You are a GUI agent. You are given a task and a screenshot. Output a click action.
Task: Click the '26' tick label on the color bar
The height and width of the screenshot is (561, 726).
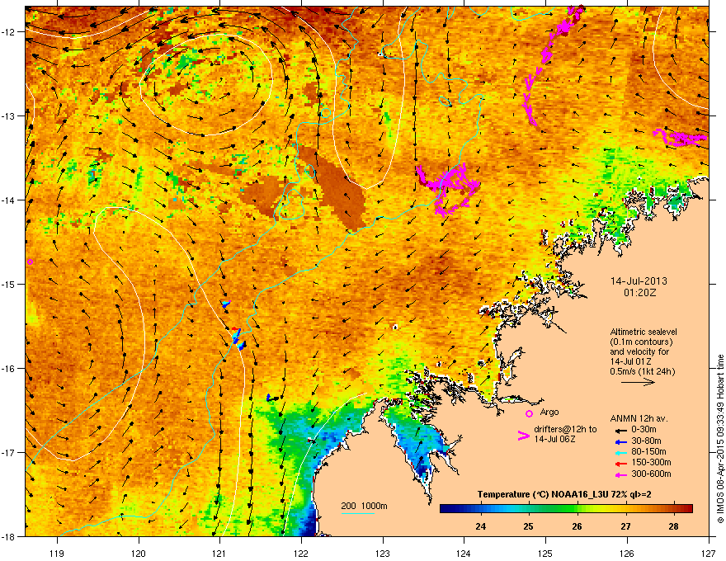[577, 526]
